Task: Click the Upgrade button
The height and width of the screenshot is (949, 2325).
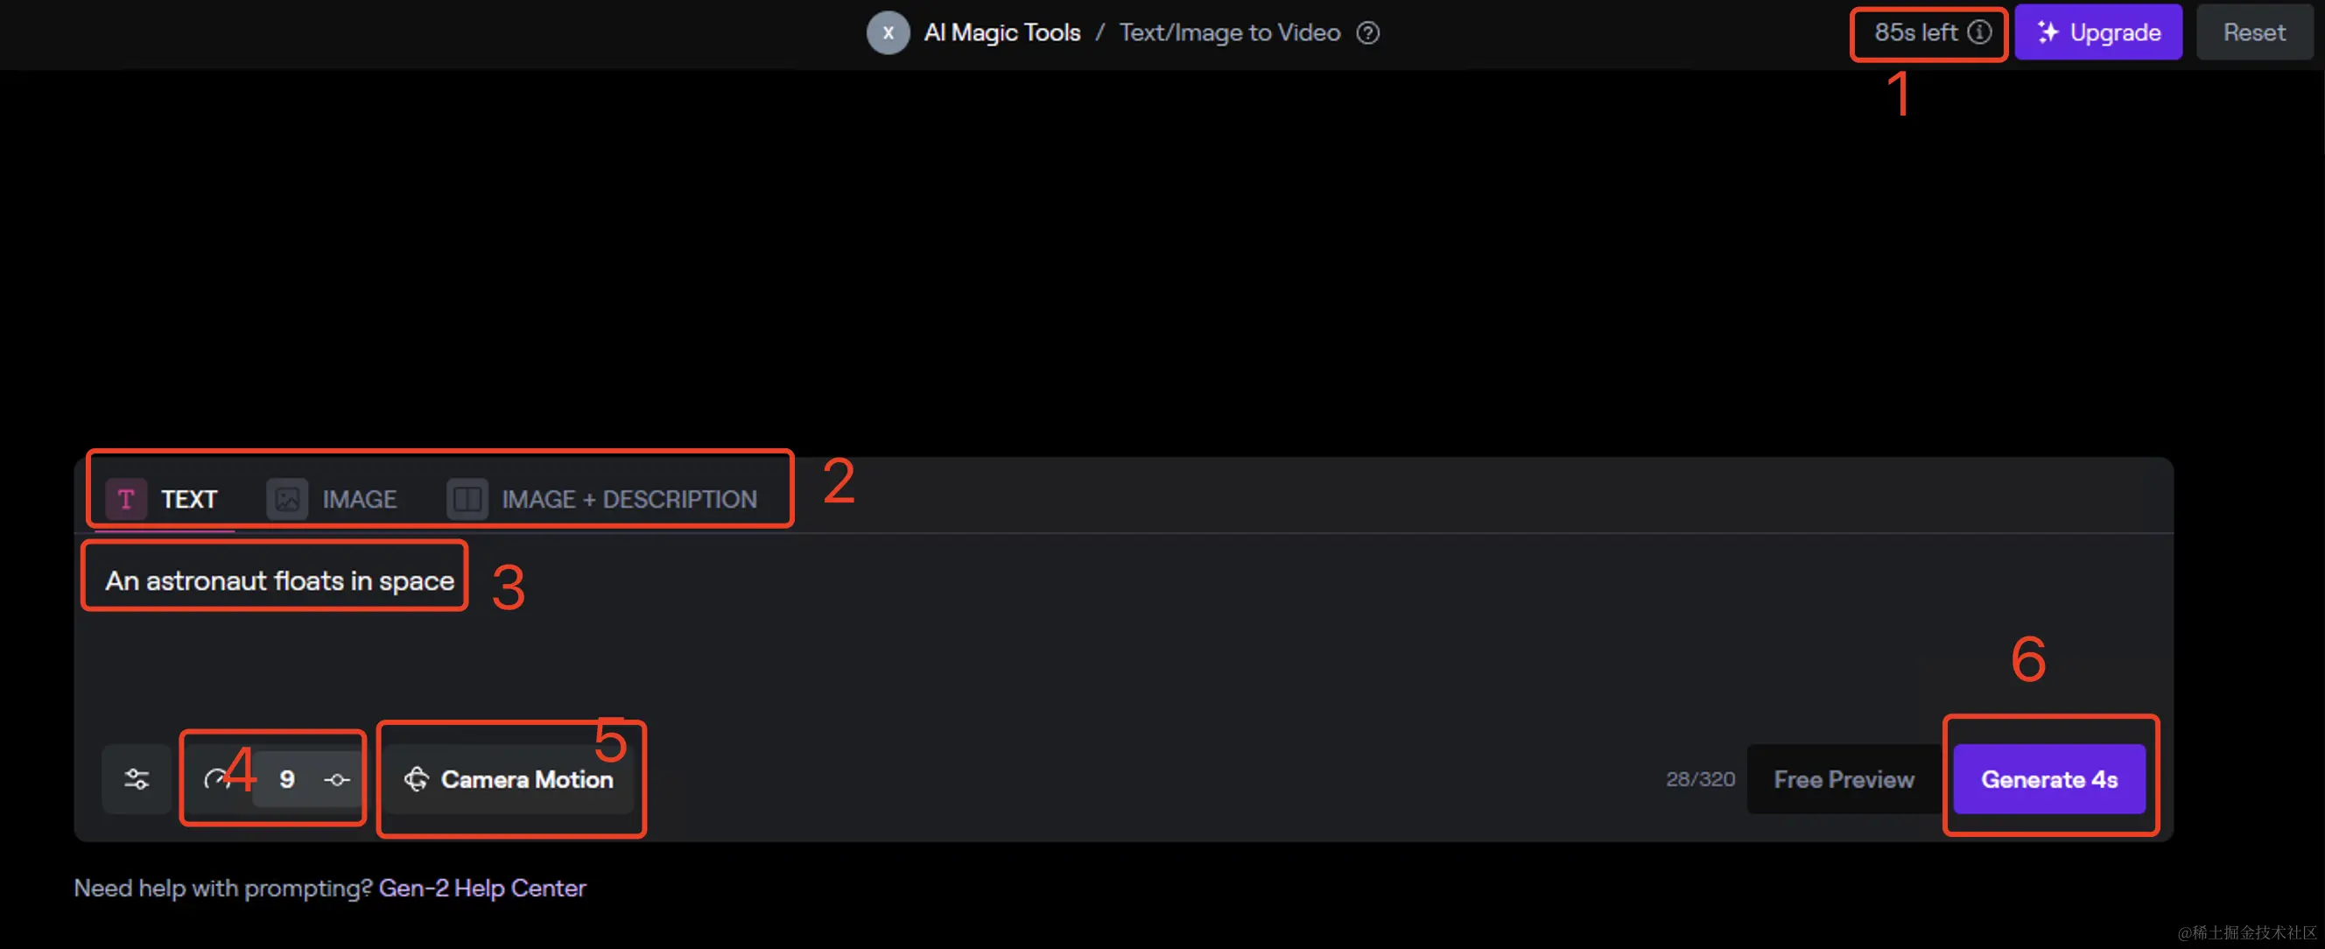Action: tap(2097, 32)
